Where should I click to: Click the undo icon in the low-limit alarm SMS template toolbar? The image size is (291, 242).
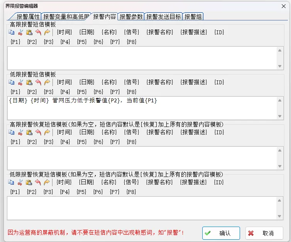click(x=38, y=82)
